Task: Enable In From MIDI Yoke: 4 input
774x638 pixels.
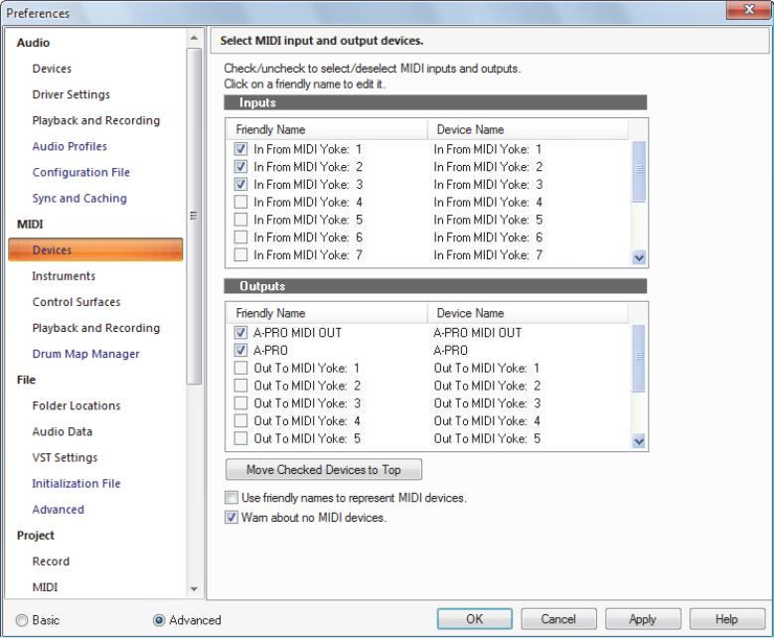Action: tap(240, 202)
